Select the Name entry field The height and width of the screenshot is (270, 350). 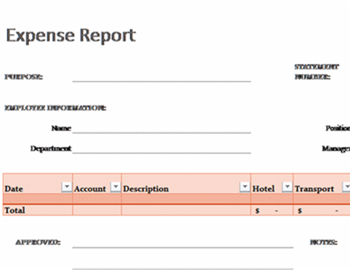[161, 128]
